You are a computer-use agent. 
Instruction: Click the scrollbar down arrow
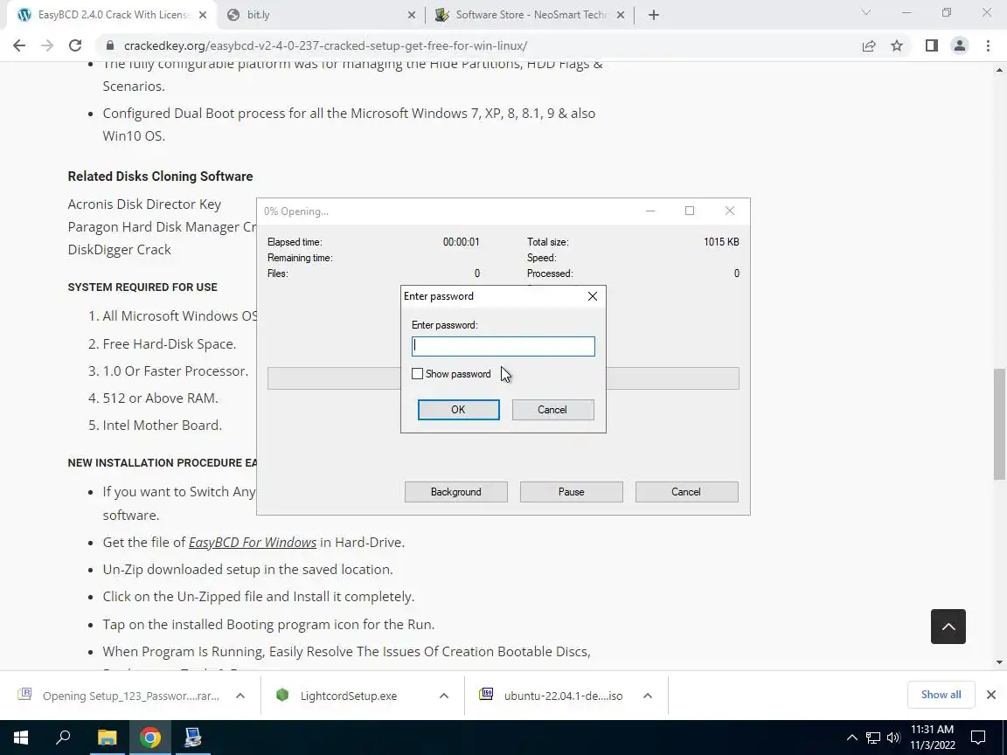(999, 661)
